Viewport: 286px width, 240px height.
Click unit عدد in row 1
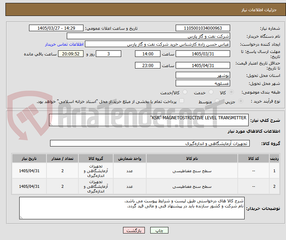(130, 171)
